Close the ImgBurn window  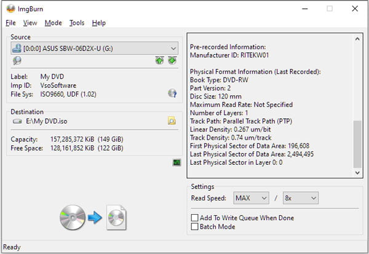pyautogui.click(x=355, y=9)
